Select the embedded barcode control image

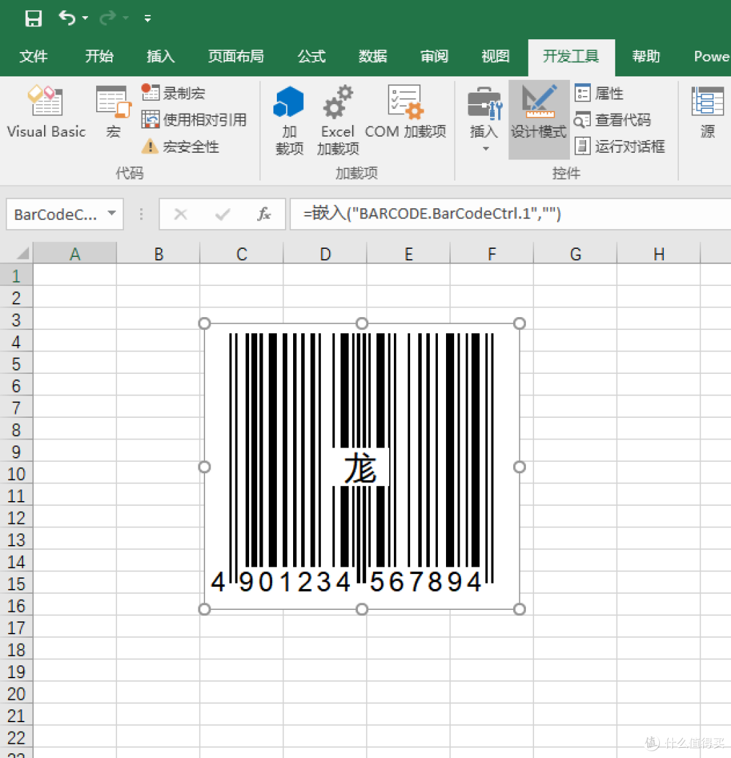coord(362,467)
